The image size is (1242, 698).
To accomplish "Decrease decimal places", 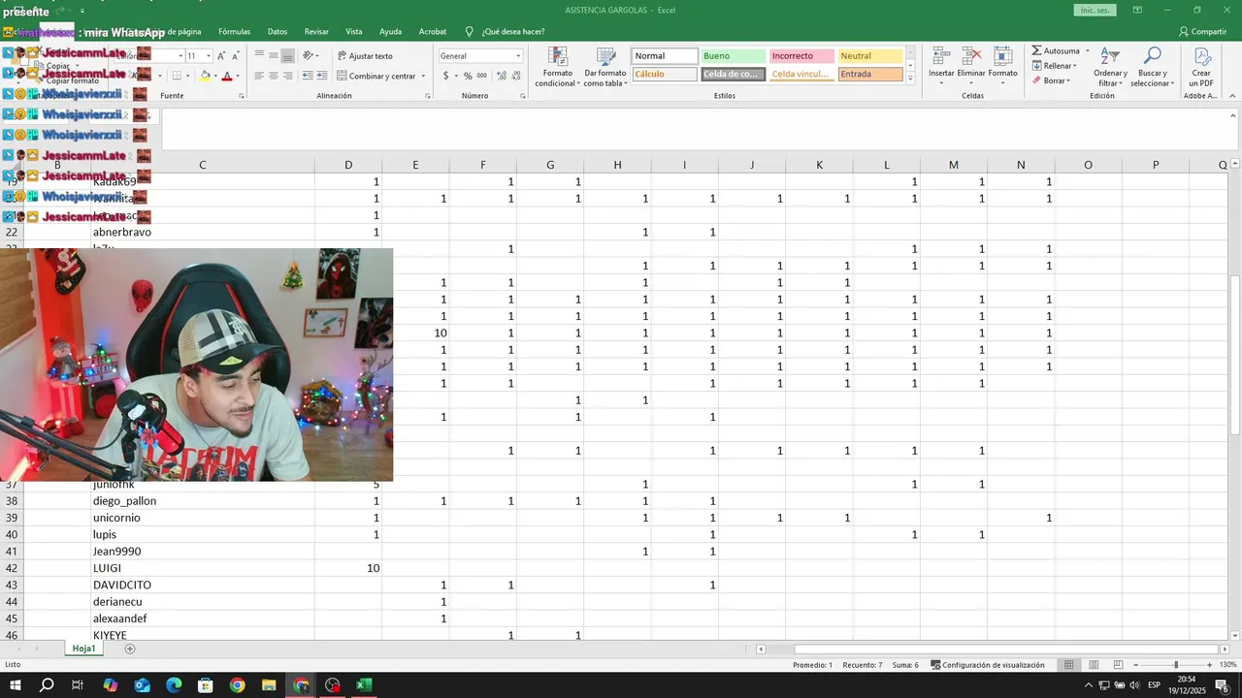I will pyautogui.click(x=515, y=76).
